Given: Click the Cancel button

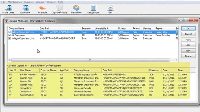Looking at the screenshot, I should pyautogui.click(x=188, y=34).
